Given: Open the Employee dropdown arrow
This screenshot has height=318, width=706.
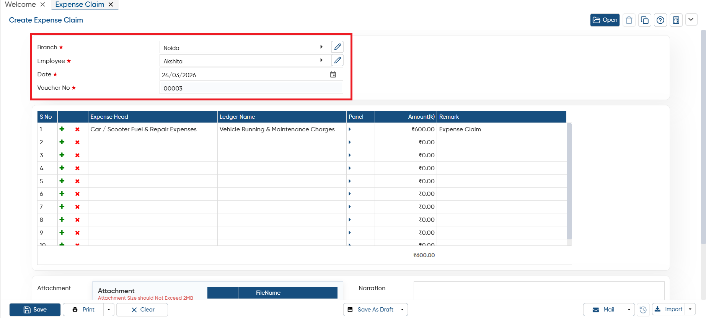Looking at the screenshot, I should point(321,60).
